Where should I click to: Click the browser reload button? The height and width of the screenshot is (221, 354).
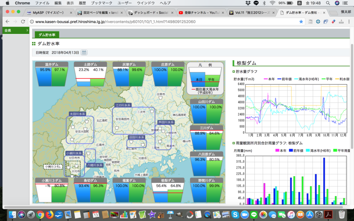23,21
